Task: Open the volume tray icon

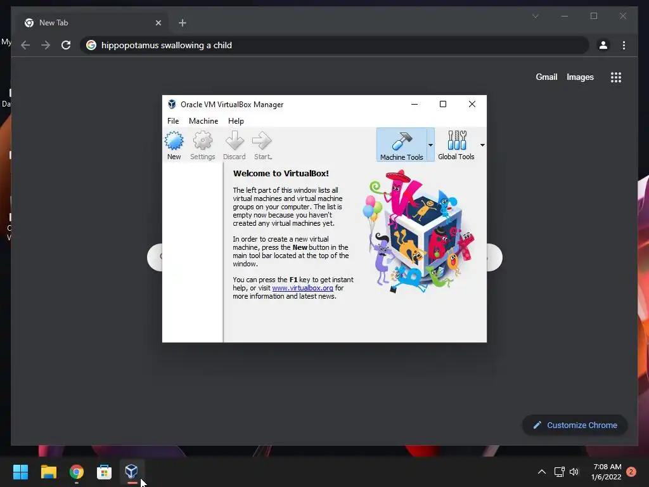Action: tap(574, 472)
